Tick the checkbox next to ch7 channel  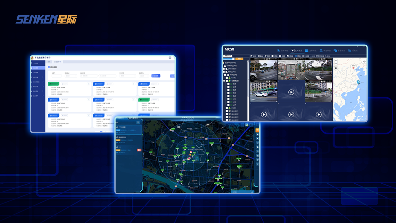point(228,105)
